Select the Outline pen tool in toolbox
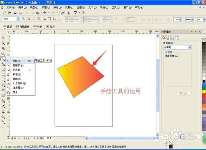This screenshot has width=206, height=150. (x=3, y=112)
